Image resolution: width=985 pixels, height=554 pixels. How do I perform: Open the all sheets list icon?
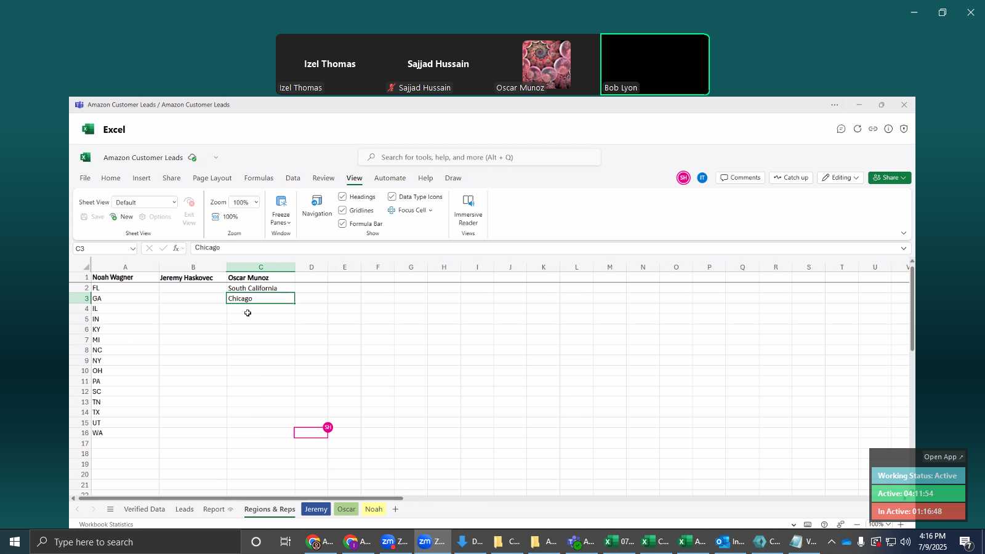(110, 509)
